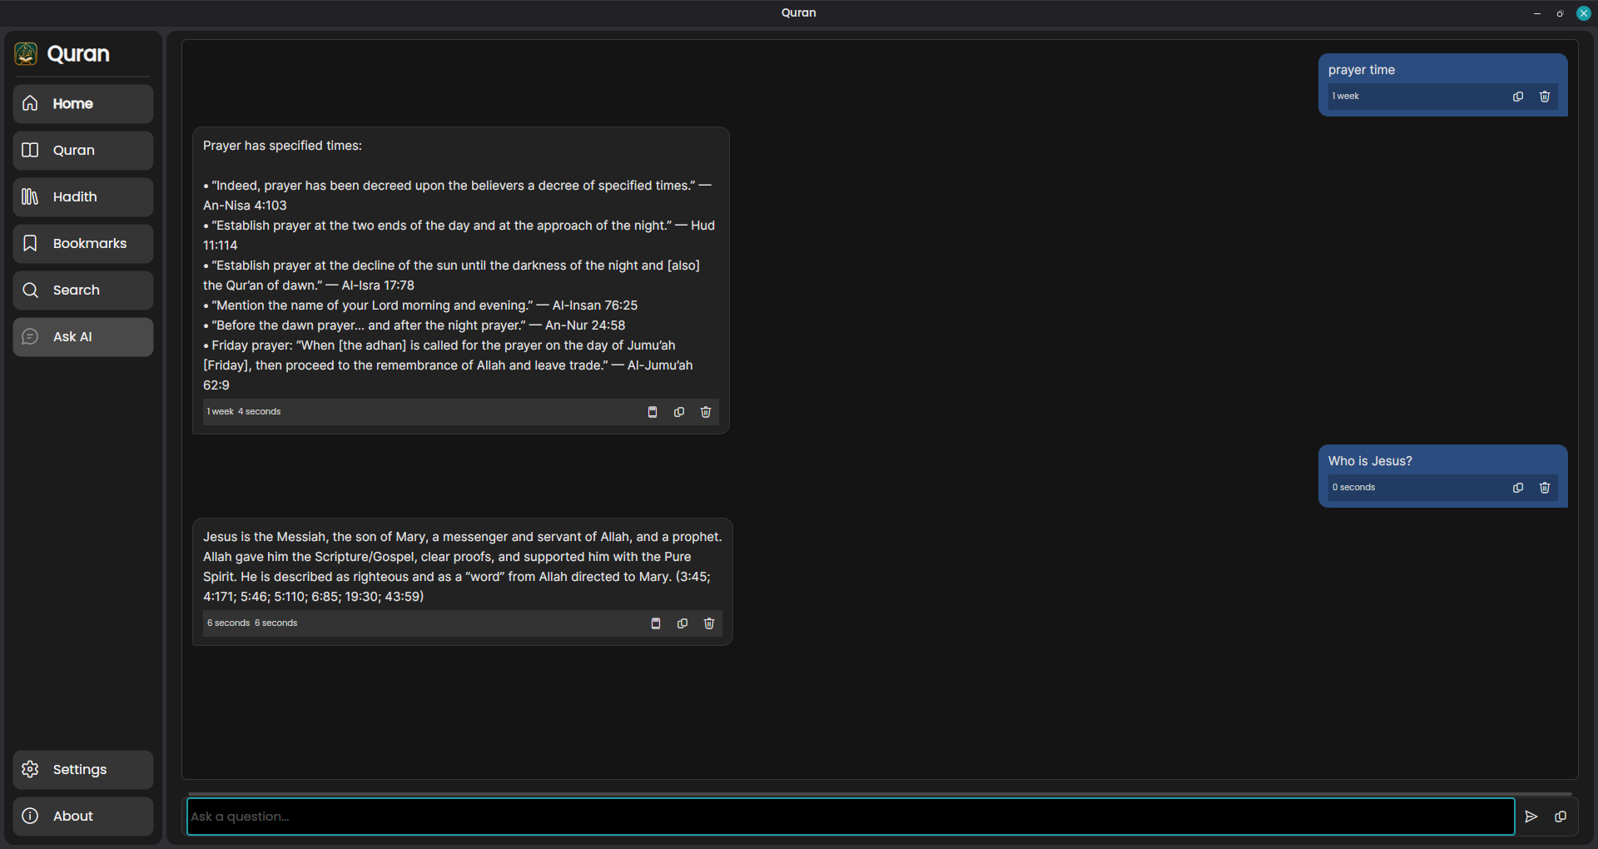
Task: Click the "1 week" timestamp on the prayer time message
Action: tap(1345, 97)
